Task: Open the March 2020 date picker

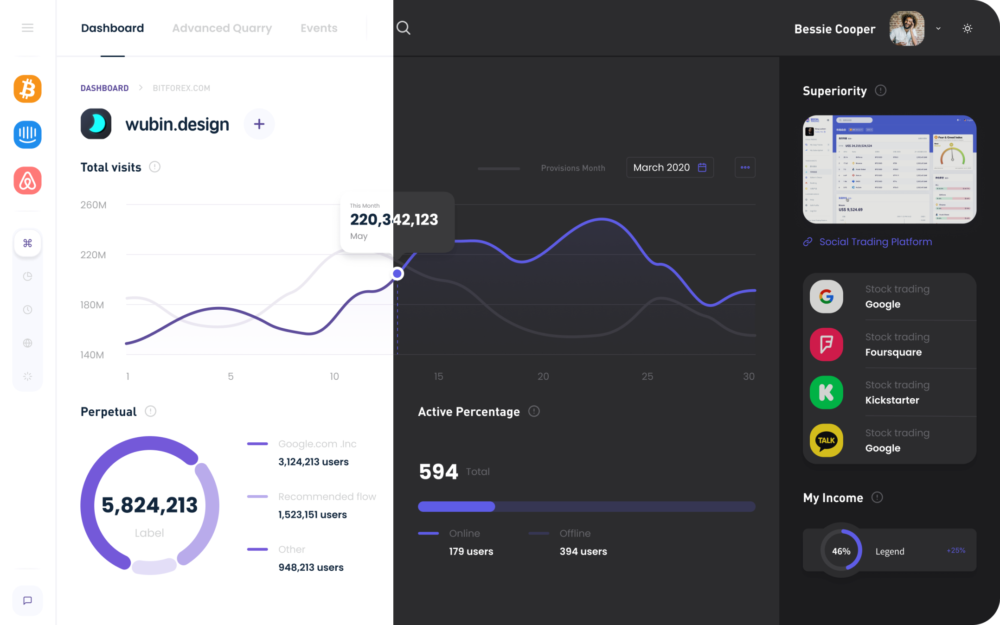Action: click(x=669, y=167)
